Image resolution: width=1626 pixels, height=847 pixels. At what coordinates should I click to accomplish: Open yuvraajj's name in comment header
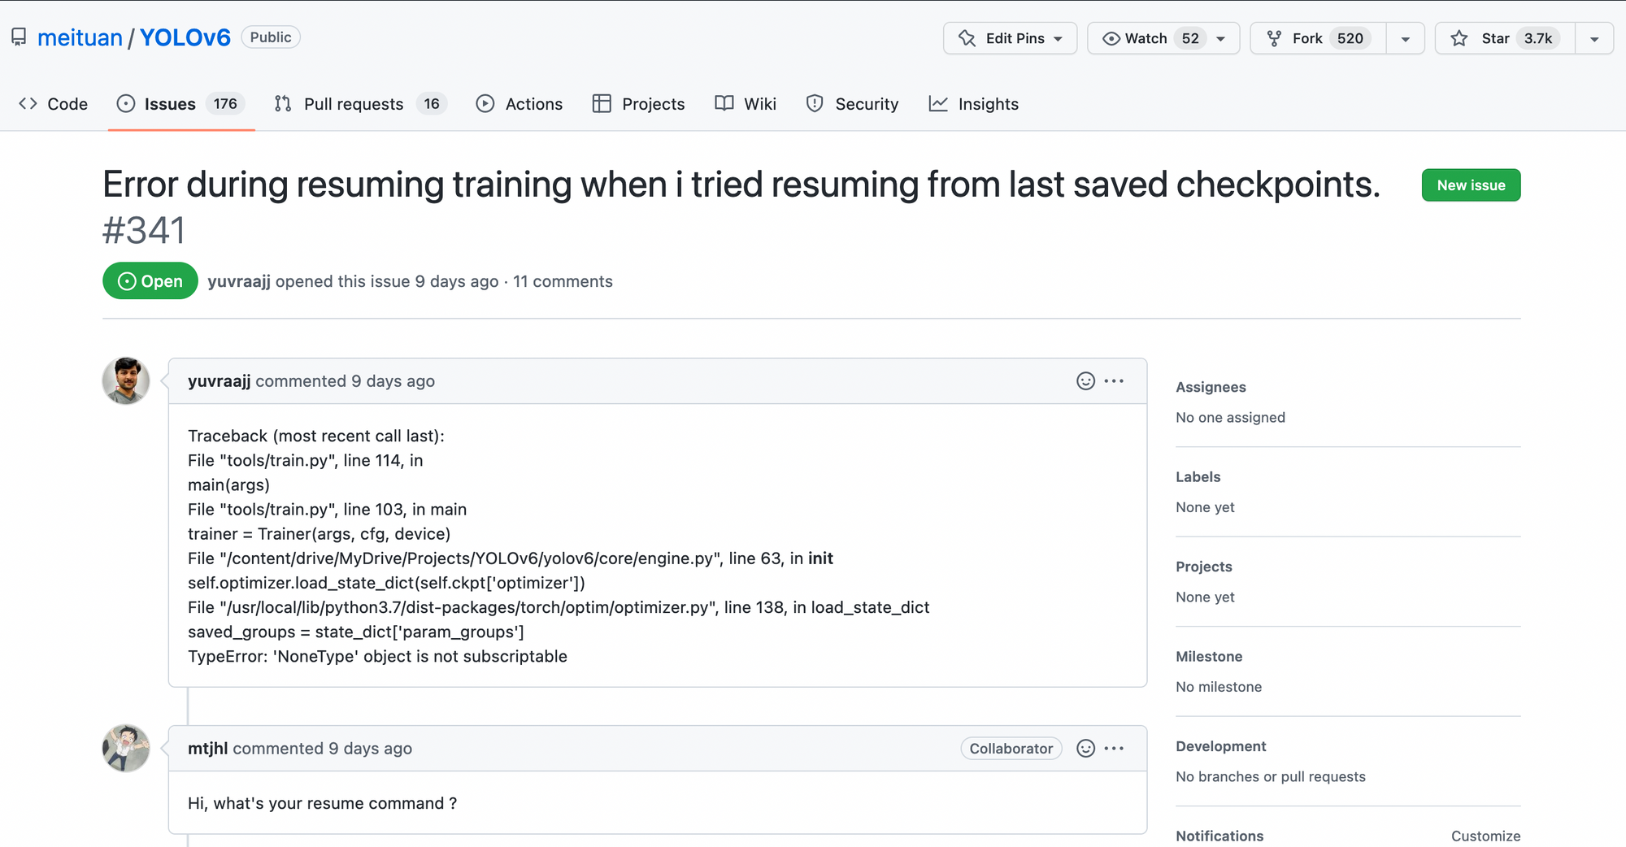pyautogui.click(x=220, y=381)
